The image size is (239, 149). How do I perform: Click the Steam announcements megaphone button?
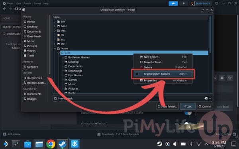[x=173, y=4]
